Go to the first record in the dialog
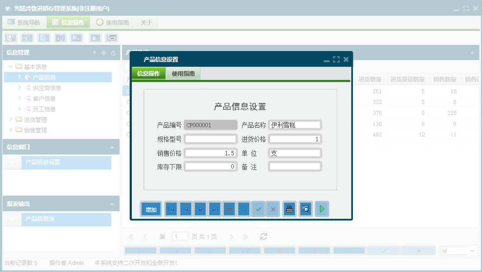 tap(171, 209)
